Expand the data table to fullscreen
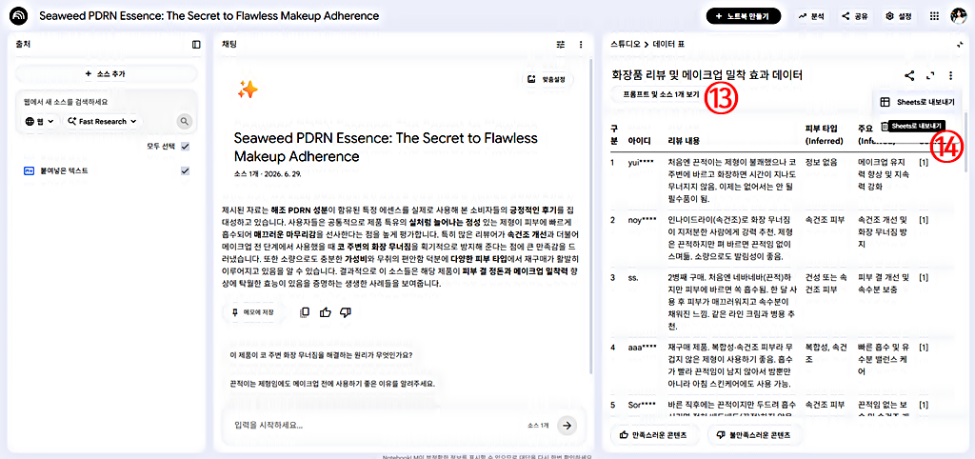The width and height of the screenshot is (975, 459). tap(930, 76)
